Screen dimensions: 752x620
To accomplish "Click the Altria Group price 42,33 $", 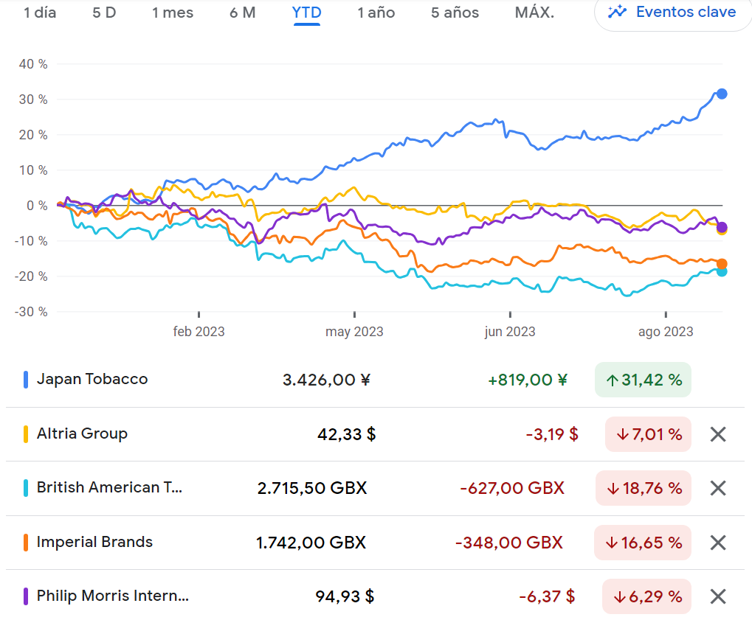I will click(x=346, y=434).
